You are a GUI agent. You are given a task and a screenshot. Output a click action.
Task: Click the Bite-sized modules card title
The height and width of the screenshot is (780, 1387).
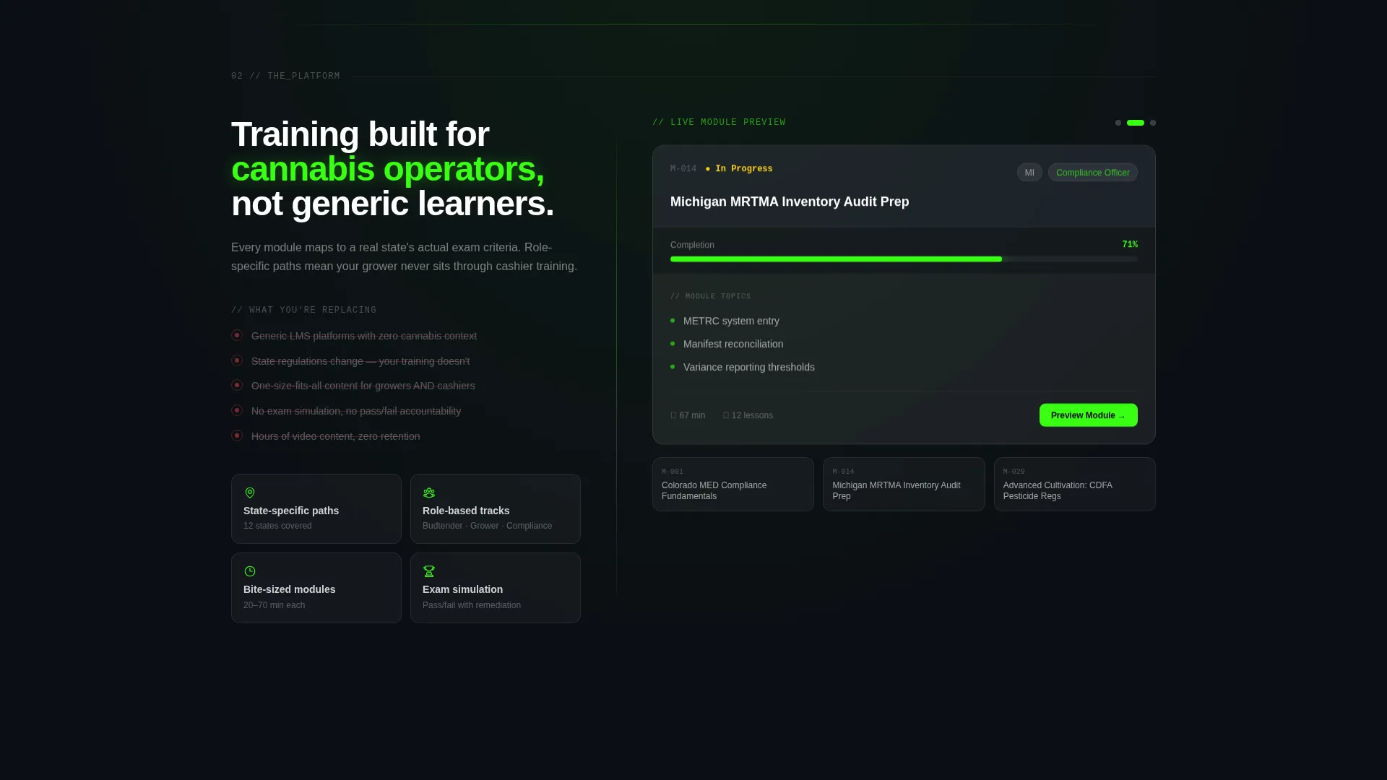[289, 589]
